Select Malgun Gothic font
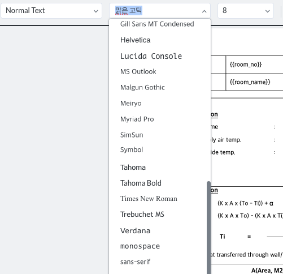The height and width of the screenshot is (274, 283). 142,87
